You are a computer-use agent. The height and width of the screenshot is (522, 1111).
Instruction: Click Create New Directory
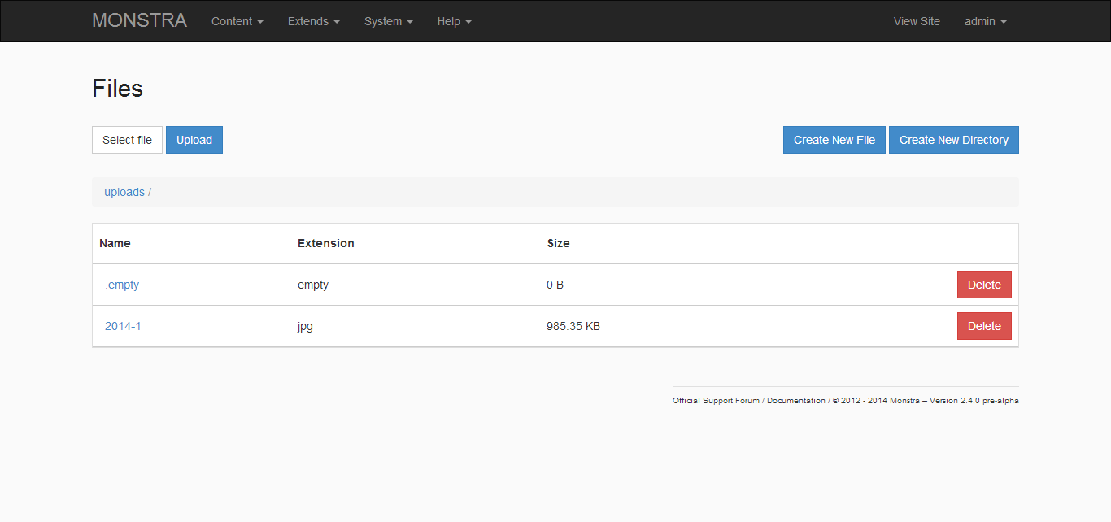point(953,140)
